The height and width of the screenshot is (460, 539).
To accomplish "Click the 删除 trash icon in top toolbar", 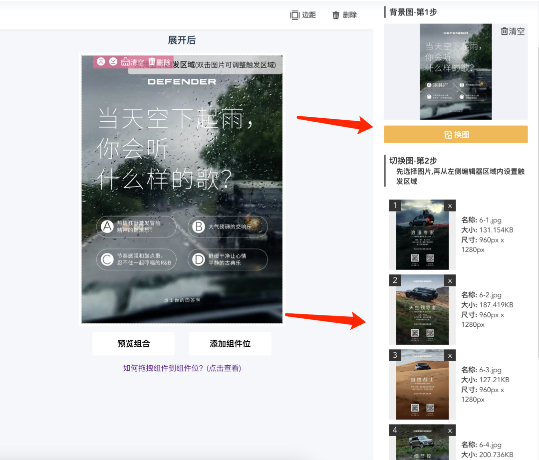I will (336, 15).
